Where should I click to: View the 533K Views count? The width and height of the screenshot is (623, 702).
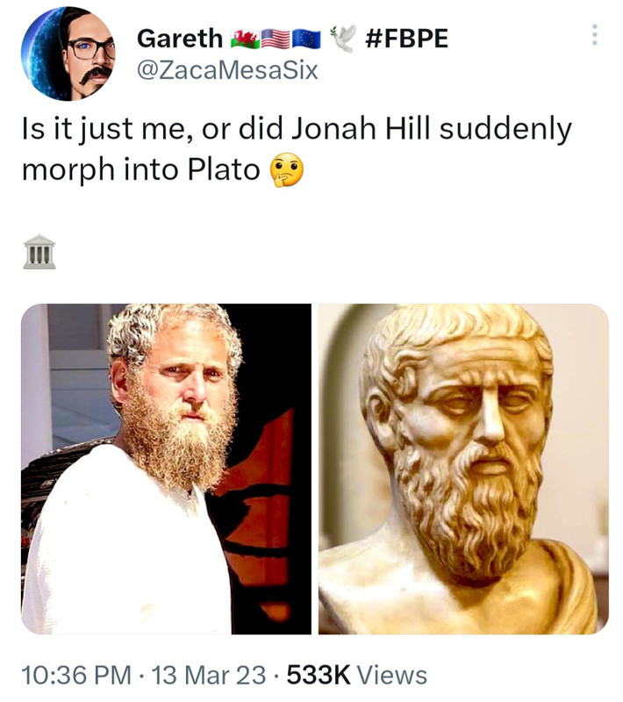(x=357, y=675)
